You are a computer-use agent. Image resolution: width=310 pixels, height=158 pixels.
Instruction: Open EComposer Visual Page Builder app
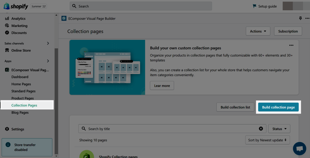coord(30,70)
